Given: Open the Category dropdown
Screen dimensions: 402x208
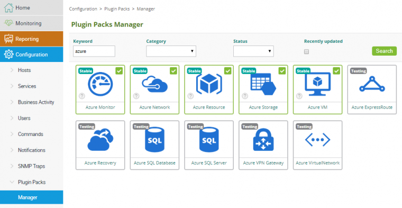Looking at the screenshot, I should 171,51.
